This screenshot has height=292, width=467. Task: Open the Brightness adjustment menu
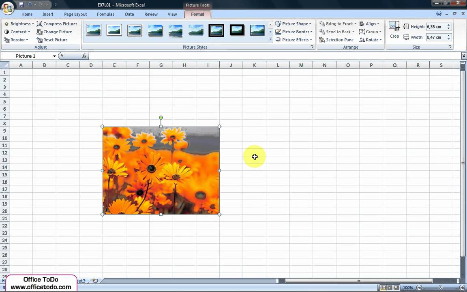click(19, 24)
